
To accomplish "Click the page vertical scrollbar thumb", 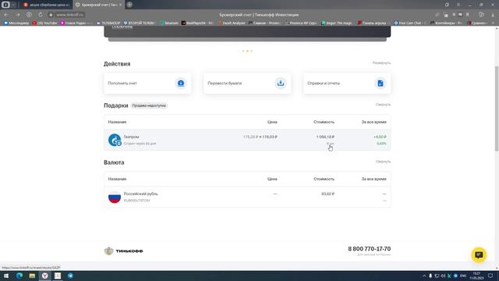I will pyautogui.click(x=497, y=108).
